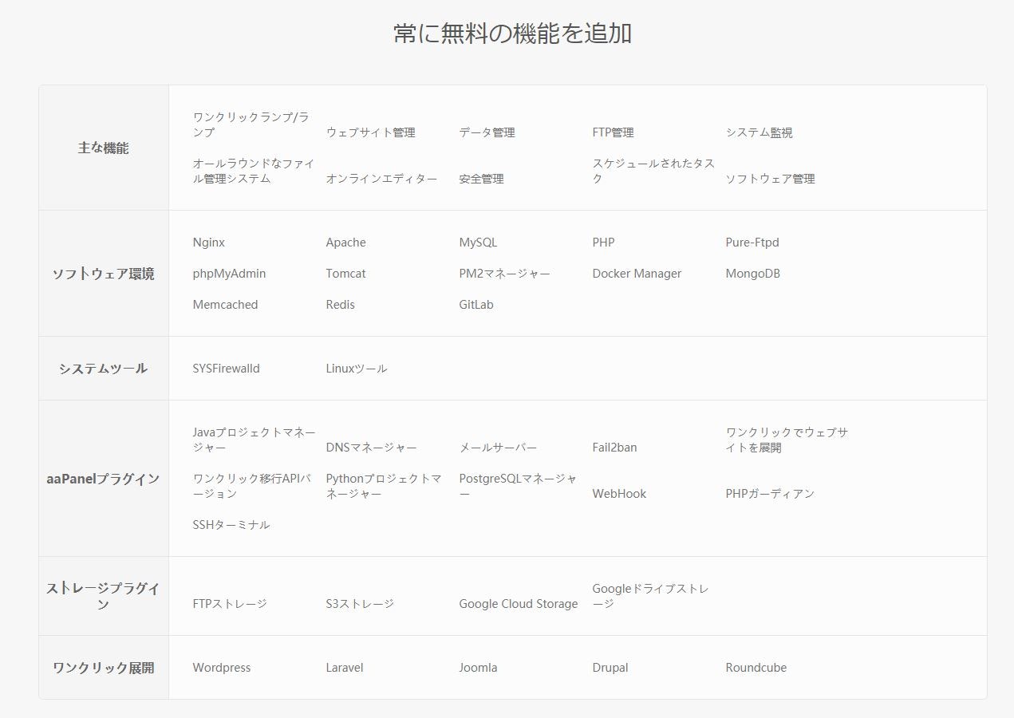Click the MySQL feature item
The height and width of the screenshot is (718, 1014).
(477, 242)
